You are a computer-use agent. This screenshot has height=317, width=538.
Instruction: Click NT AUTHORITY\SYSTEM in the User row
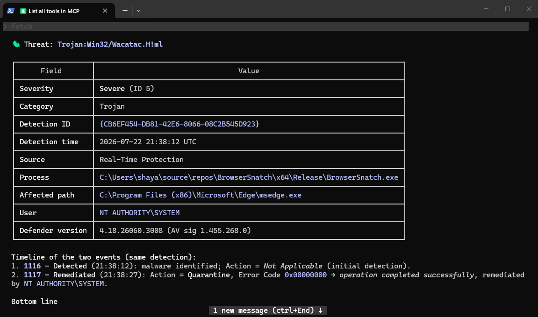[x=139, y=213]
